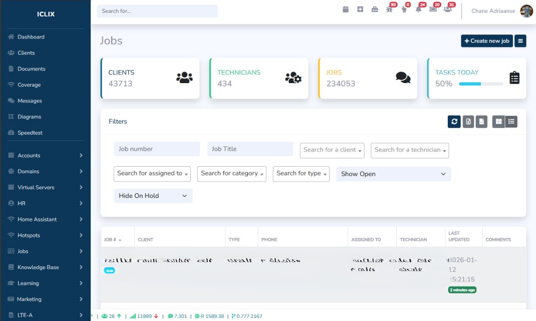Click the users group icon with 31 badge

(447, 9)
